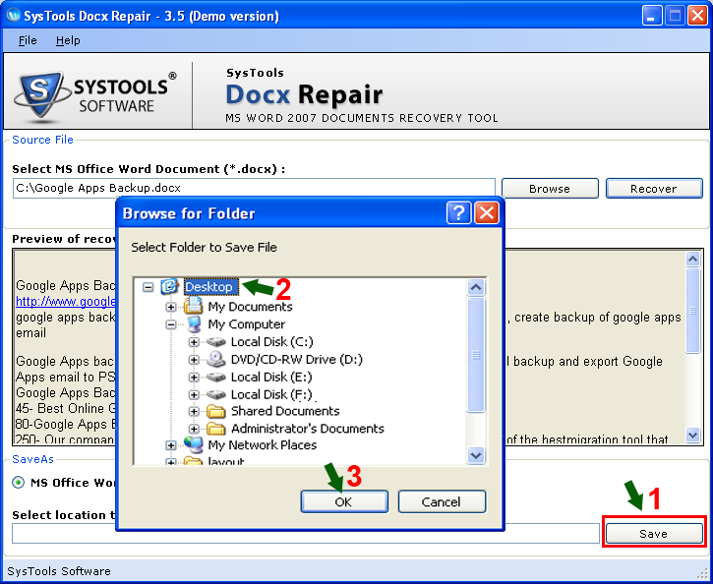The width and height of the screenshot is (713, 584).
Task: Click the Browse button
Action: pyautogui.click(x=550, y=188)
